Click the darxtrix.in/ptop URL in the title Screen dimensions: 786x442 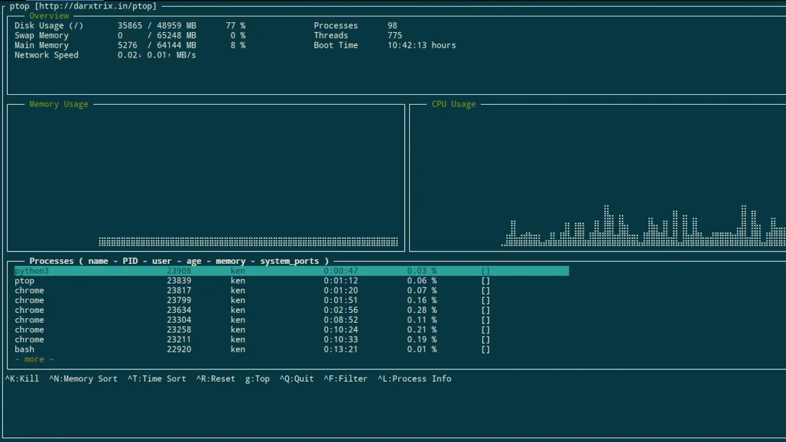(96, 6)
